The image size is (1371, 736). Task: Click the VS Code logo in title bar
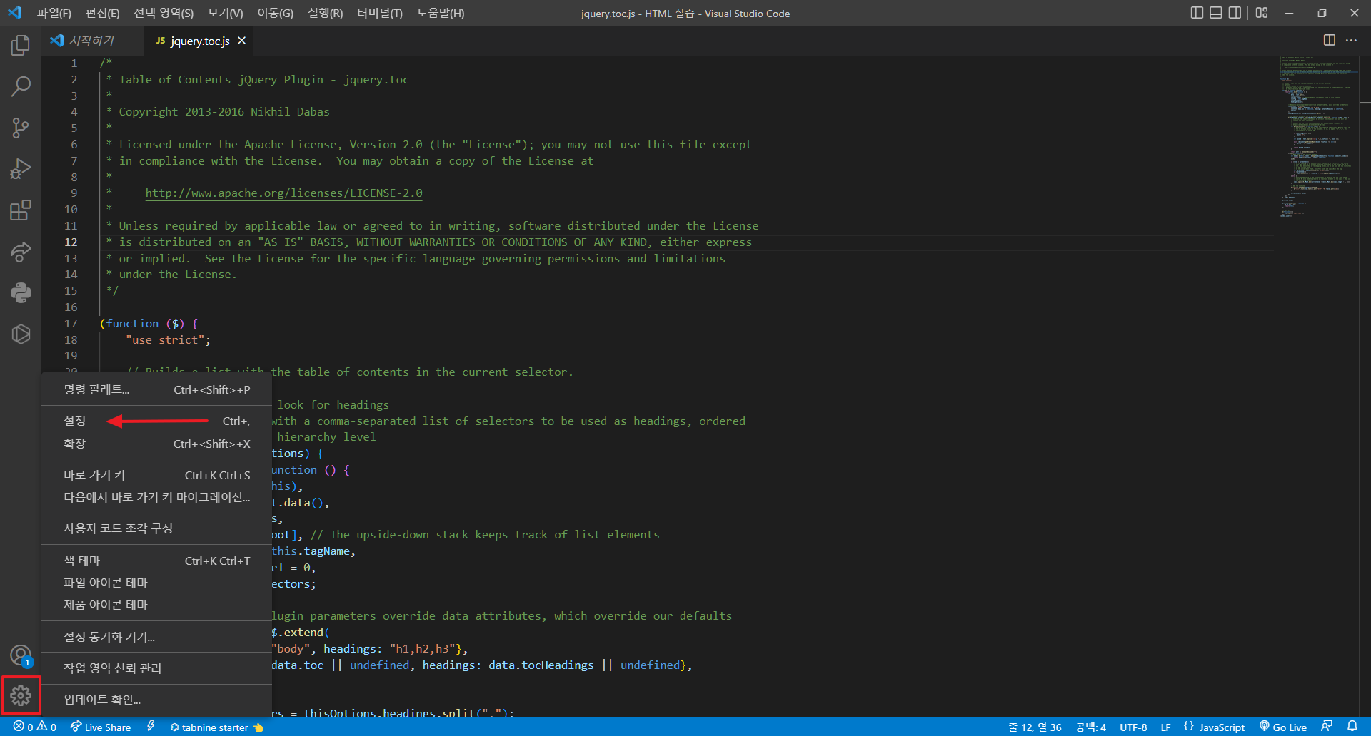tap(15, 13)
